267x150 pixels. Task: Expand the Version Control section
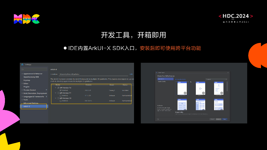pos(22,90)
